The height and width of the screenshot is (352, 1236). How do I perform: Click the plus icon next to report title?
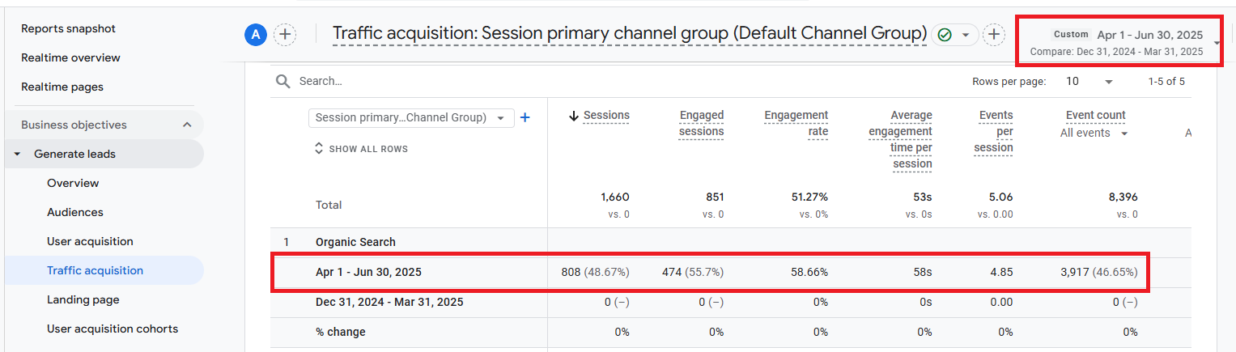[994, 35]
